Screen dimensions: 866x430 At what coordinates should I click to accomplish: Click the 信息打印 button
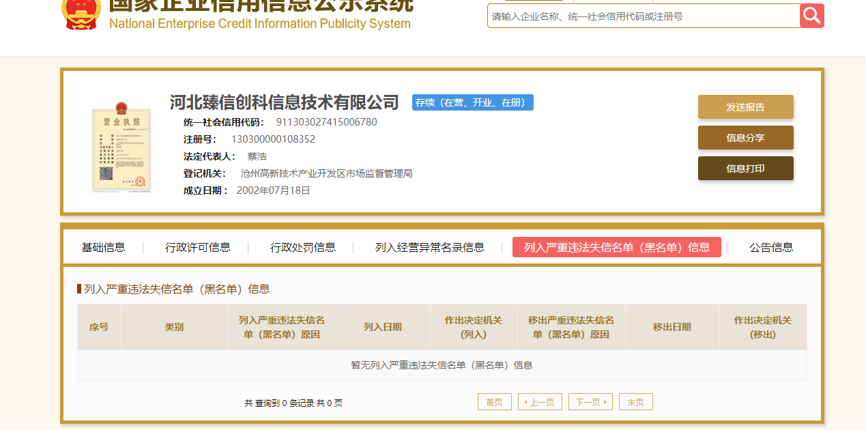click(x=745, y=169)
